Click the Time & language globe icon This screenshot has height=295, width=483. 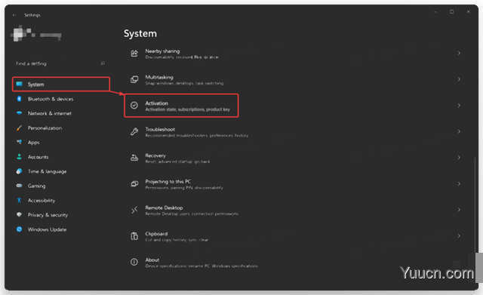click(x=19, y=171)
